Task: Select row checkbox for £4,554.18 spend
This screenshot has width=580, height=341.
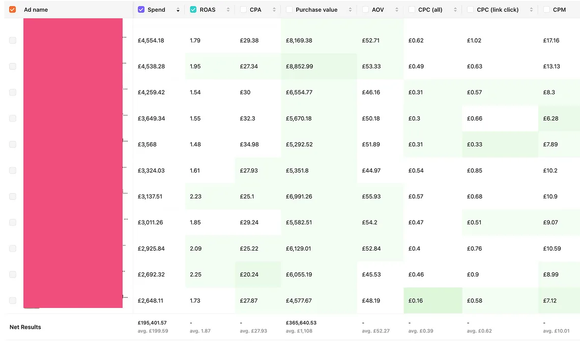Action: pyautogui.click(x=13, y=40)
